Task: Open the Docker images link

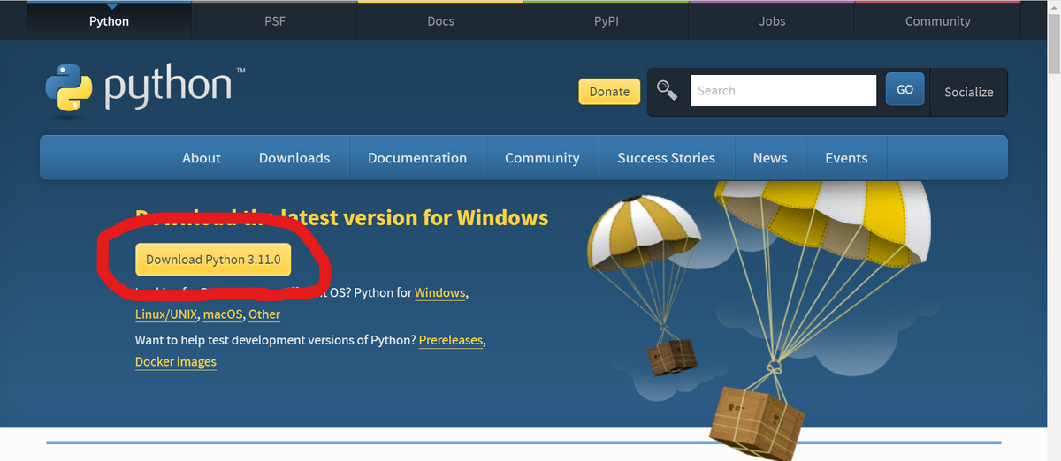Action: 176,362
